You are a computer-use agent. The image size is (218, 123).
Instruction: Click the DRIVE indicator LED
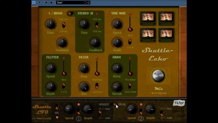(x=130, y=58)
